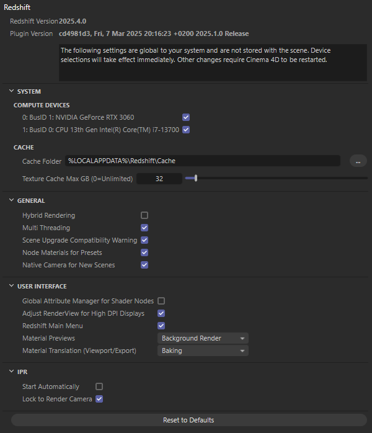Image resolution: width=372 pixels, height=433 pixels.
Task: Toggle the Redshift Main Menu checkbox
Action: [161, 326]
